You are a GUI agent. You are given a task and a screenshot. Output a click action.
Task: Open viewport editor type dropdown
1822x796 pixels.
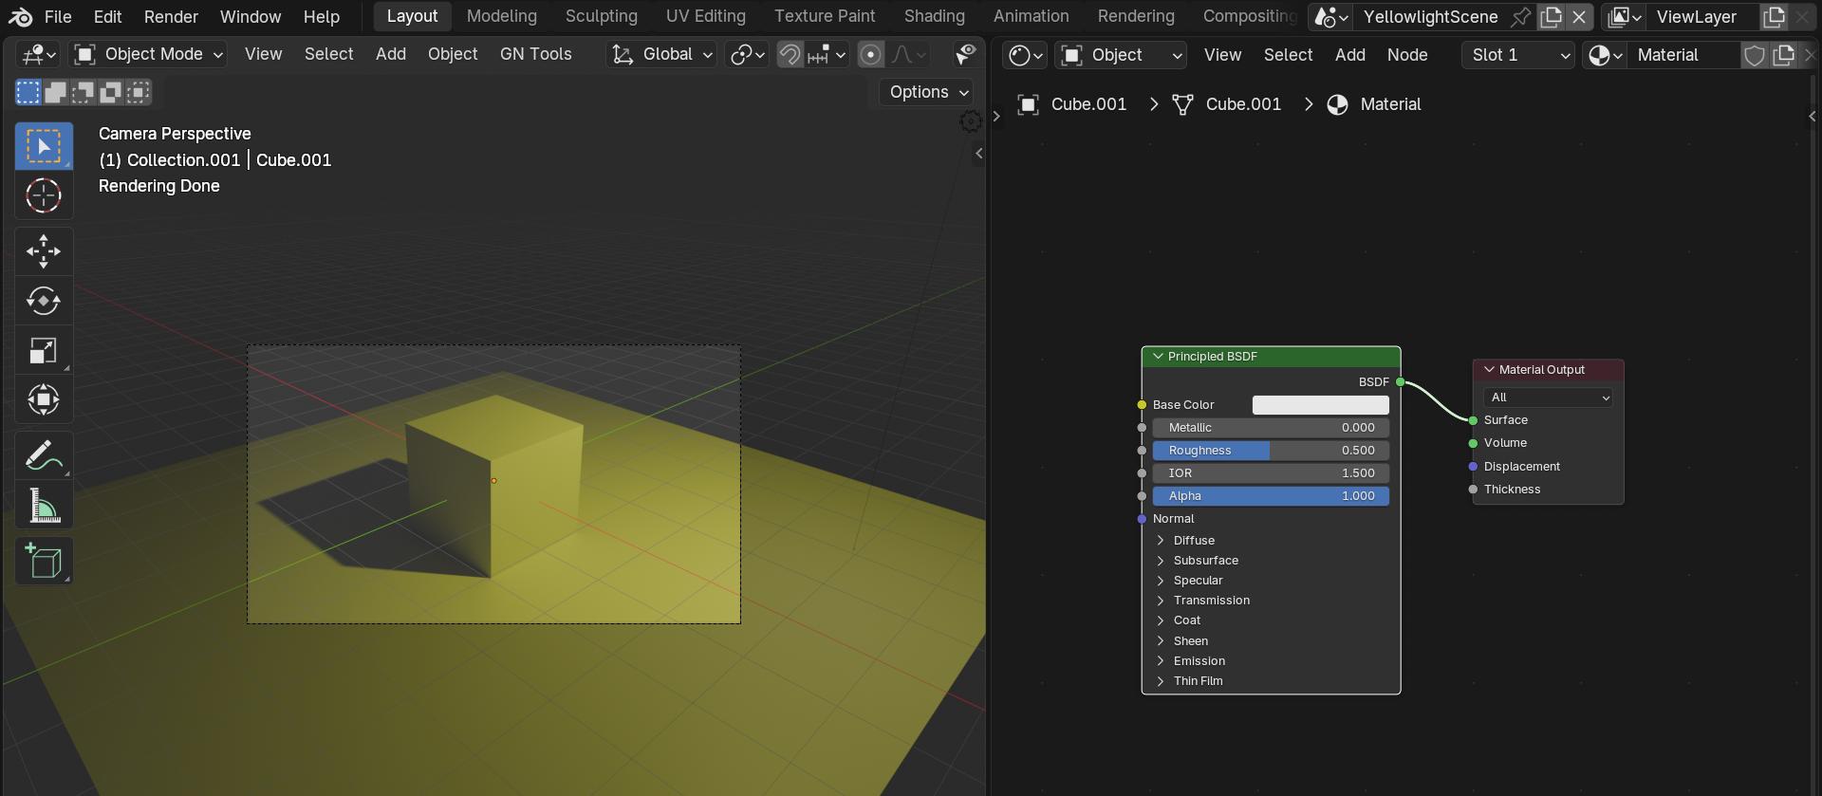[40, 55]
